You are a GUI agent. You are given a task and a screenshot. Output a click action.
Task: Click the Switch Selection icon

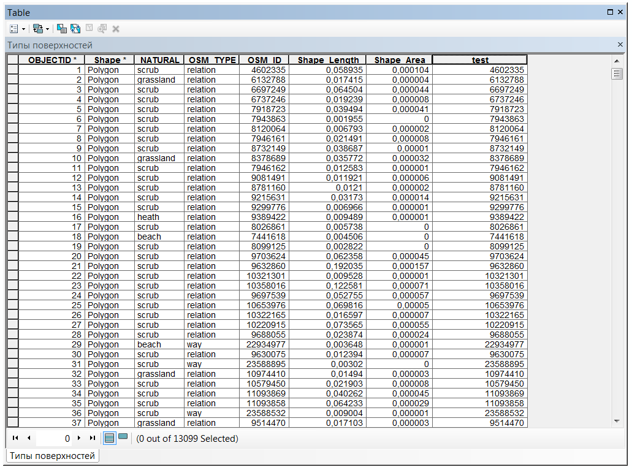click(x=75, y=29)
